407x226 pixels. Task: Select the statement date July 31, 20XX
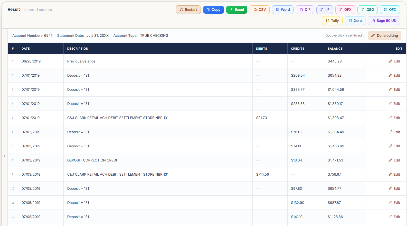[x=98, y=36]
